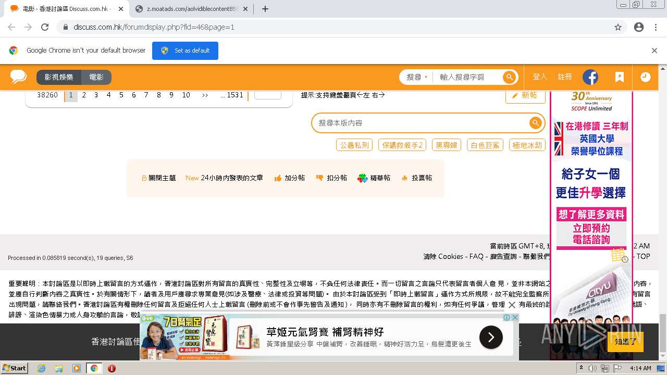Click the ad arrow button for 草姬元氣腎寶
667x375 pixels.
coord(491,337)
